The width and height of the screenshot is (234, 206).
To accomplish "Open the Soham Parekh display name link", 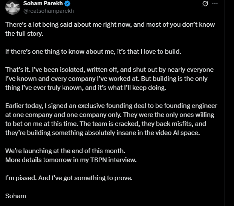I will 46,4.
